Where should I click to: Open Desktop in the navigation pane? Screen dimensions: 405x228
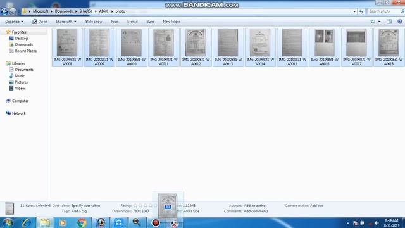(x=21, y=38)
